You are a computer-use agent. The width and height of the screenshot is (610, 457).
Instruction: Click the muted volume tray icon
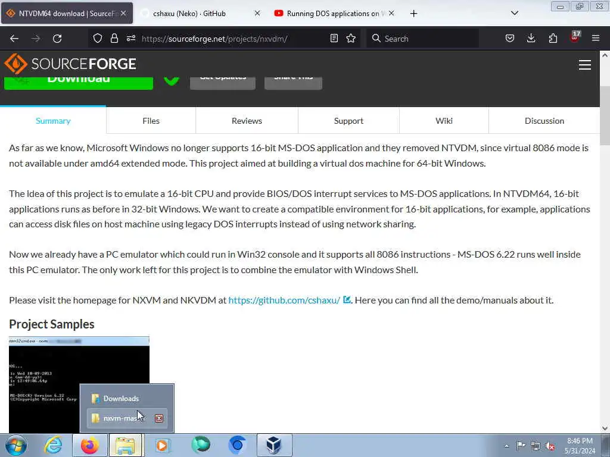pos(550,446)
